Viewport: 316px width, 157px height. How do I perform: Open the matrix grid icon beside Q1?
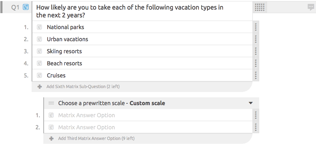click(x=260, y=7)
